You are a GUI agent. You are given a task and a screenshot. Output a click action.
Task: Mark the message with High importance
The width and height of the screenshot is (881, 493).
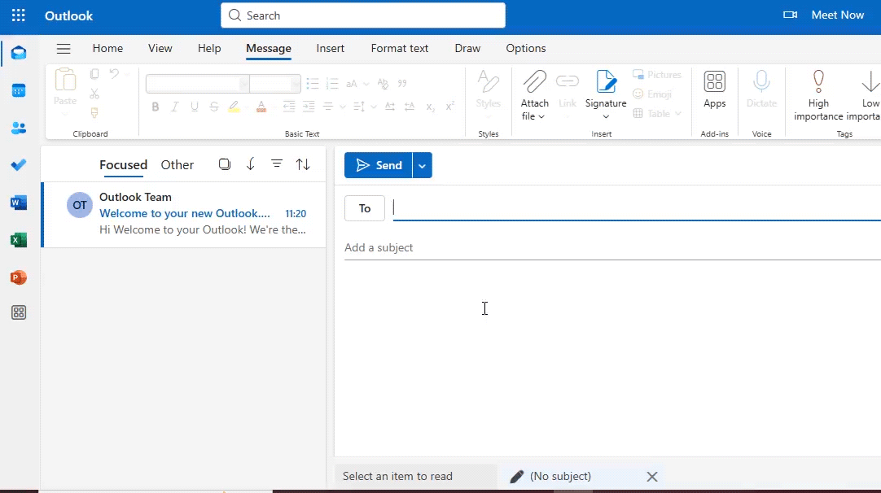click(818, 94)
